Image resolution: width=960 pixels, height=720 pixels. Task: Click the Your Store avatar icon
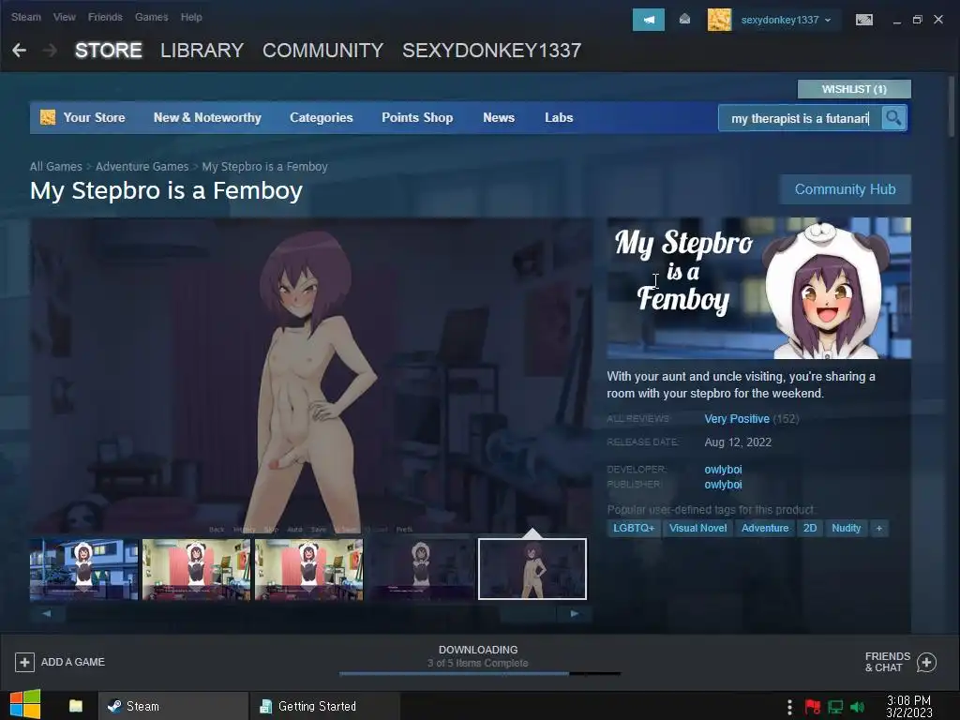[47, 117]
